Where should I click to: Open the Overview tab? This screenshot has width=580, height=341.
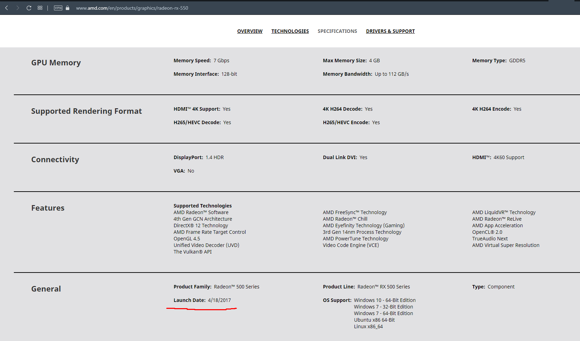point(250,31)
